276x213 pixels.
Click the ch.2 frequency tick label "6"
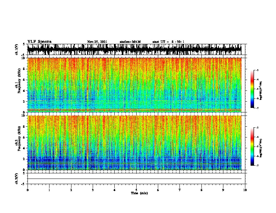[x=25, y=137]
